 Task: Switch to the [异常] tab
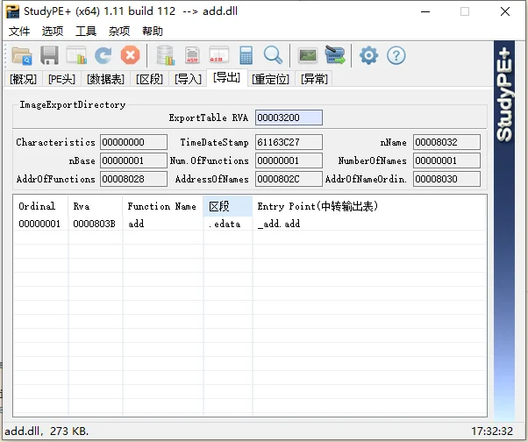pos(314,79)
